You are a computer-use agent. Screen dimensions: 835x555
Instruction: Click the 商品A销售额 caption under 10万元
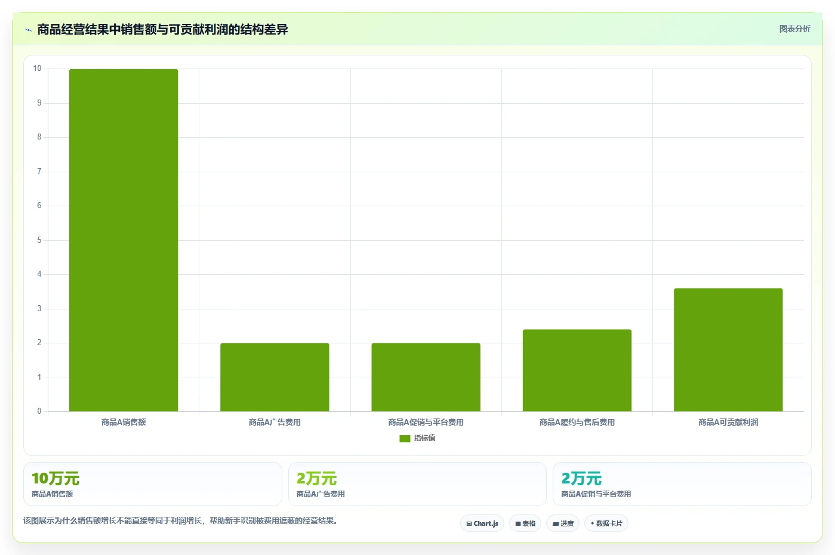tap(53, 494)
